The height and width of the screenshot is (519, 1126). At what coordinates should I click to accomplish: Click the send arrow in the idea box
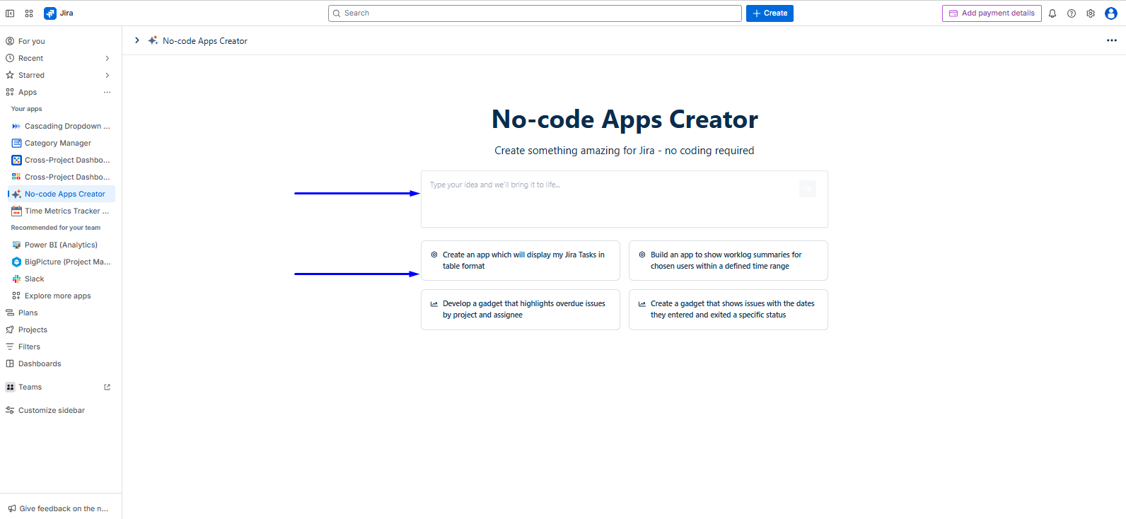coord(808,188)
